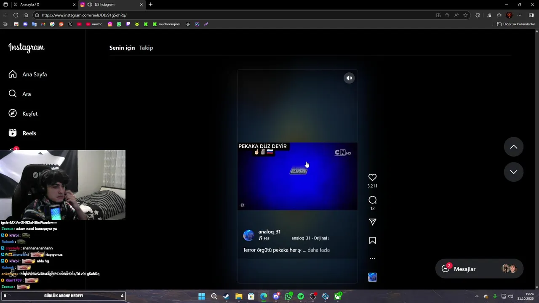Screen dimensions: 539x303
Task: Open tab actions menu
Action: tap(5, 5)
